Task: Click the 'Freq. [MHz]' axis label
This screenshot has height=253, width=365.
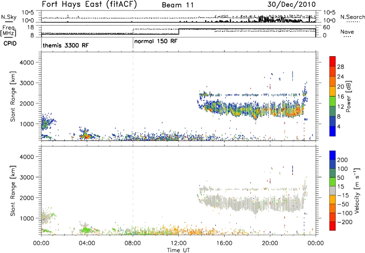Action: [8, 31]
